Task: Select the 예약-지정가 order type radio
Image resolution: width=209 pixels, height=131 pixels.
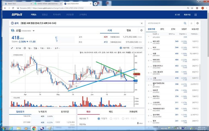Action: [x=123, y=118]
